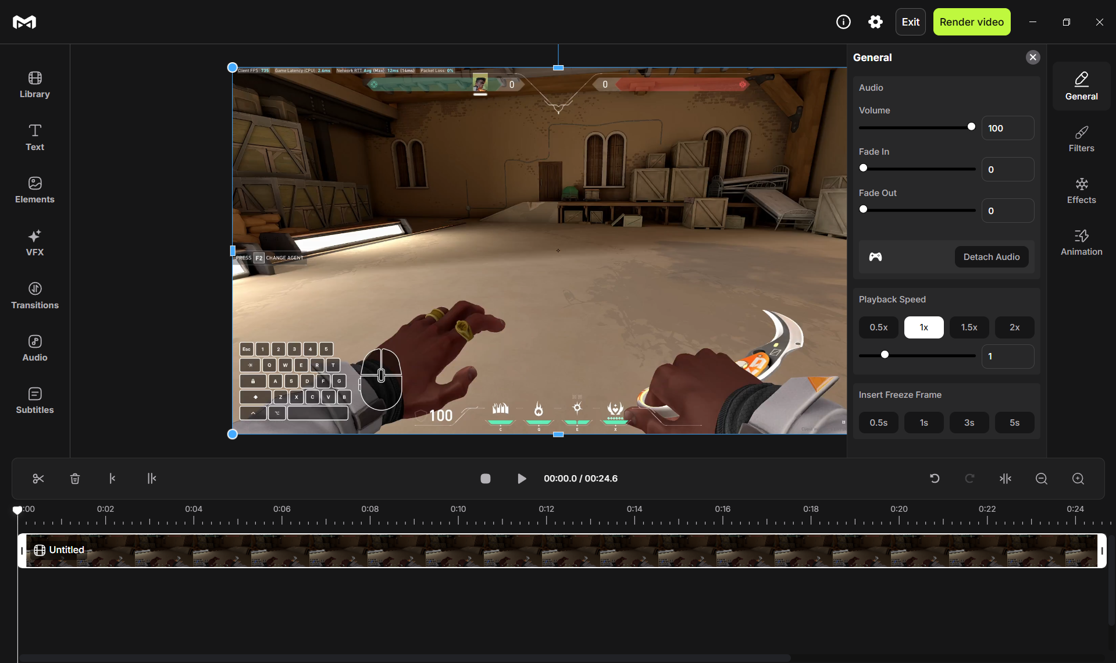Click the playback speed slider handle
This screenshot has width=1116, height=663.
click(885, 355)
